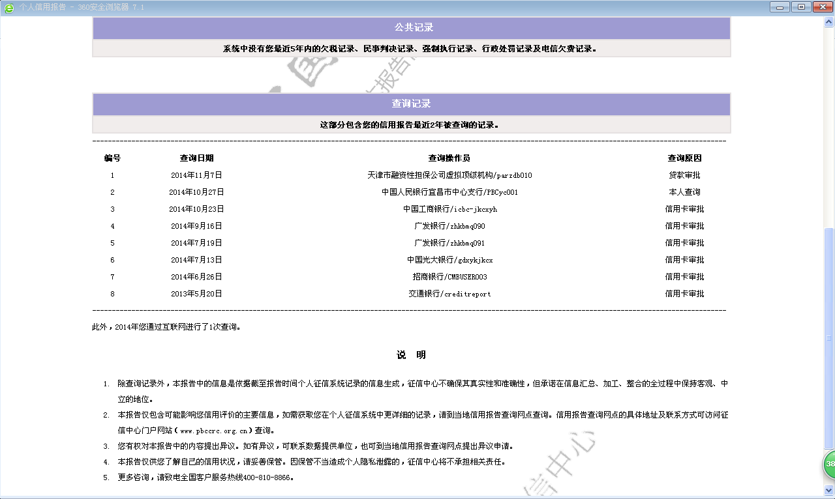
Task: Maximize the browser window
Action: click(x=800, y=7)
